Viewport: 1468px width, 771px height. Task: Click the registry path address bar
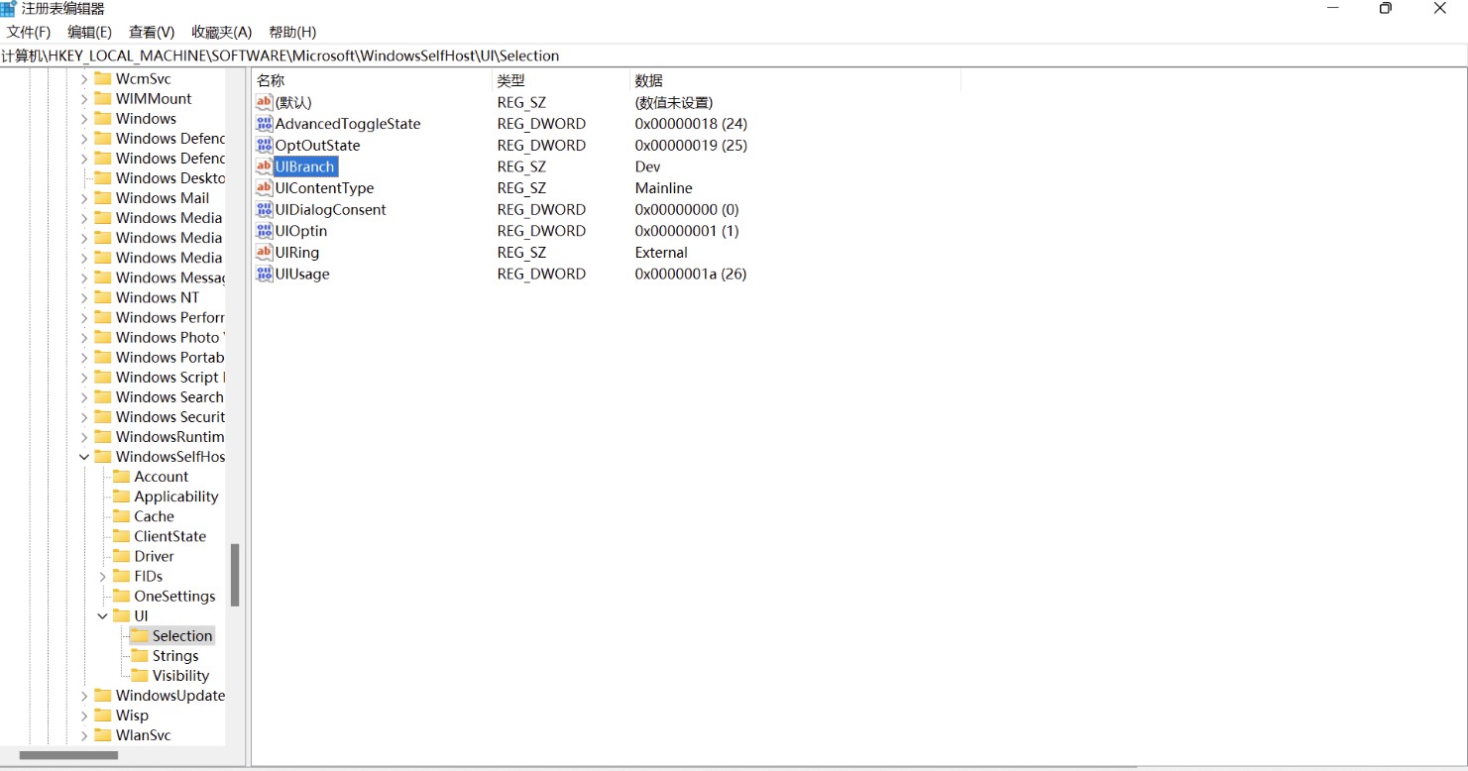(734, 55)
